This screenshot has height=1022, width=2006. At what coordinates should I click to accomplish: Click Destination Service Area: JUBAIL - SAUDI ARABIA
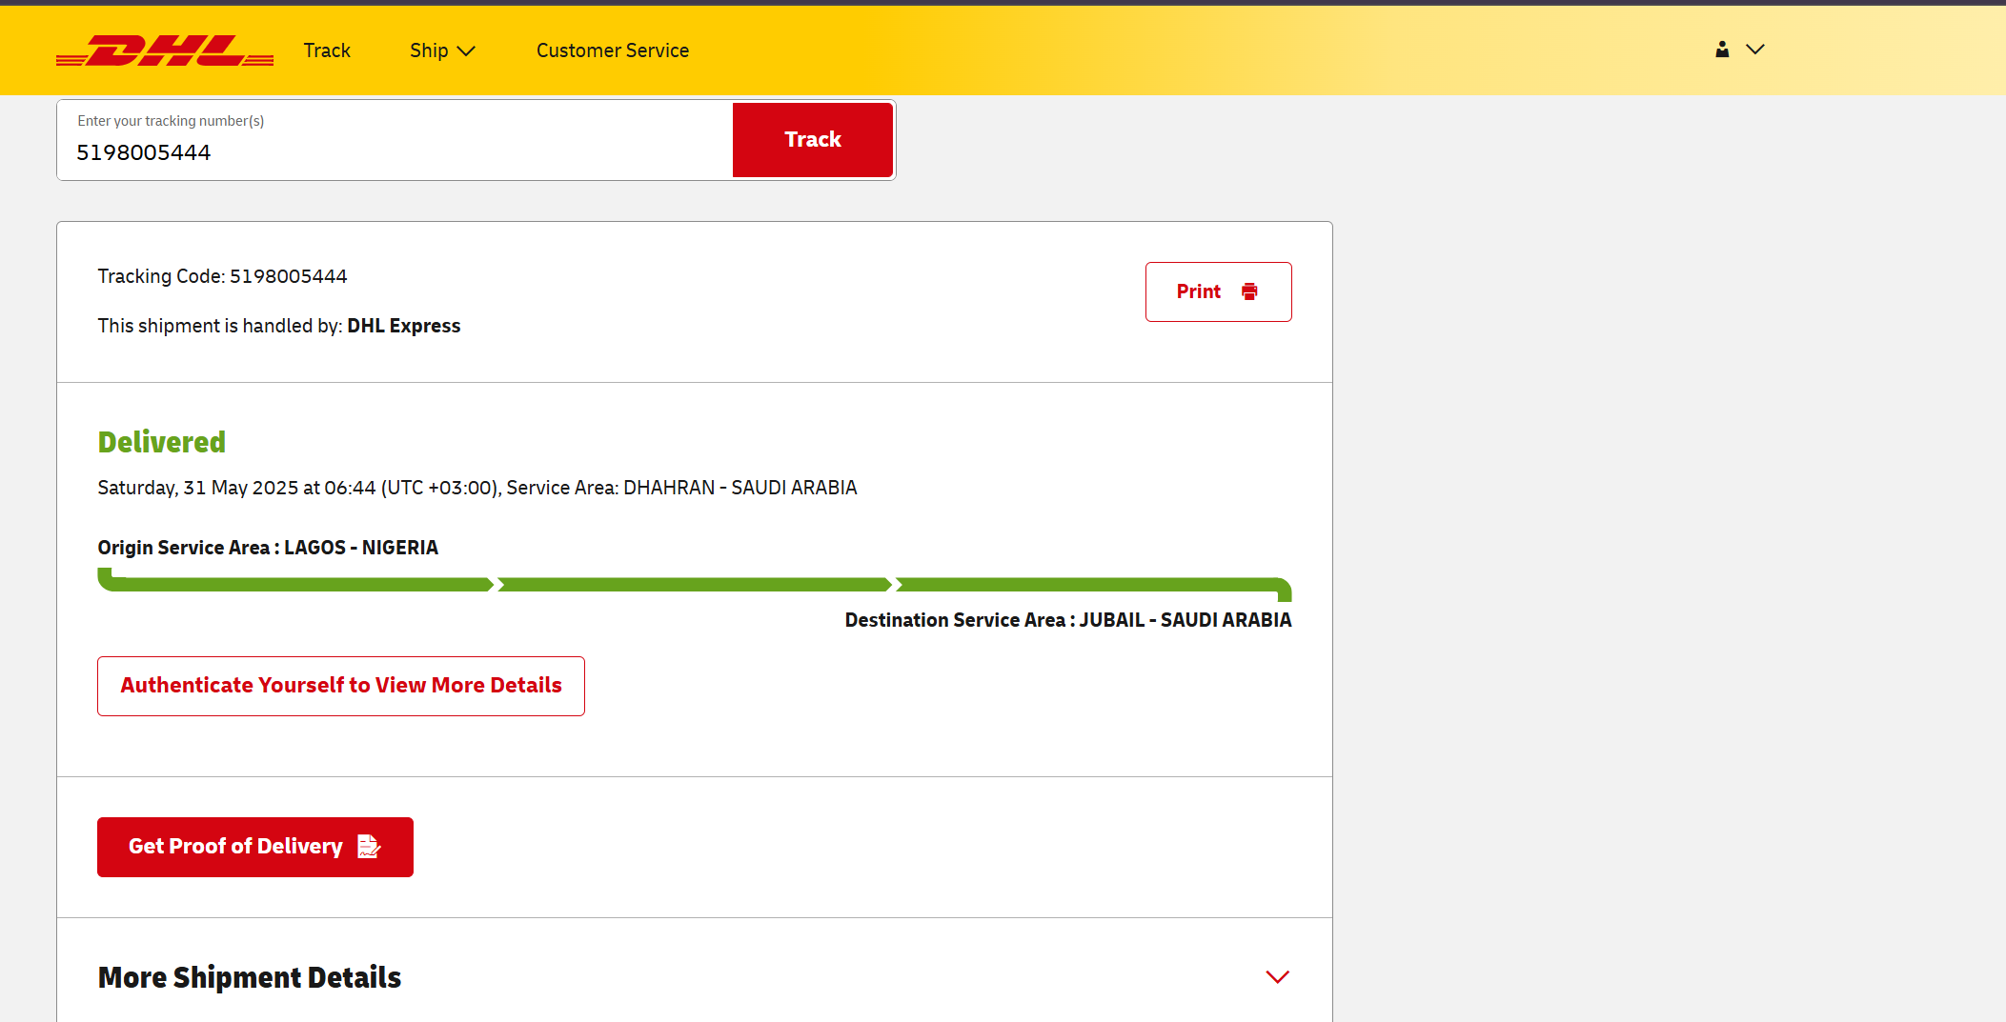coord(1068,620)
